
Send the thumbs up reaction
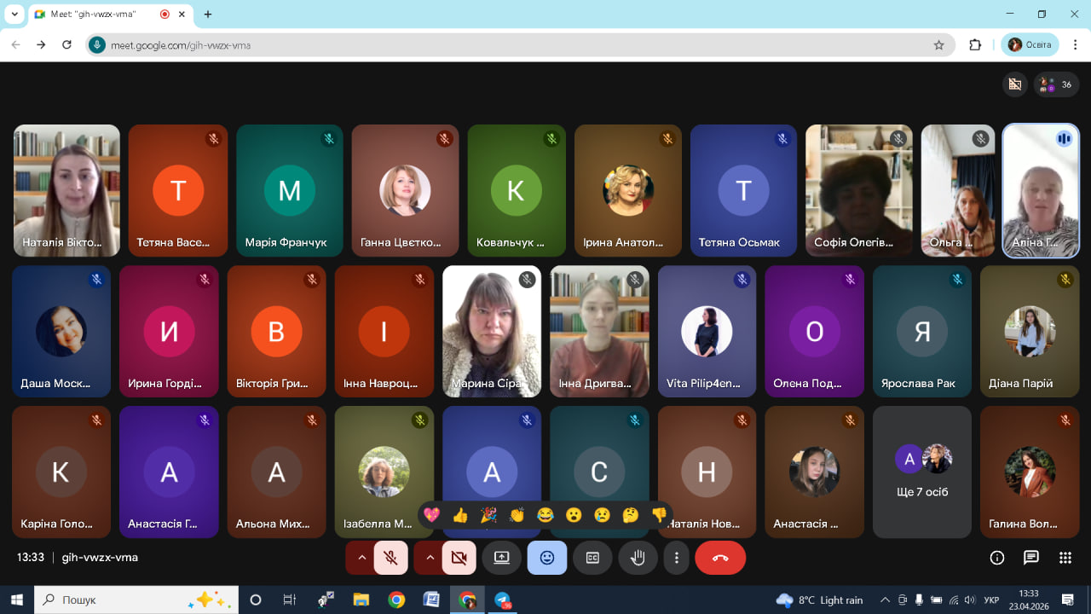coord(460,515)
